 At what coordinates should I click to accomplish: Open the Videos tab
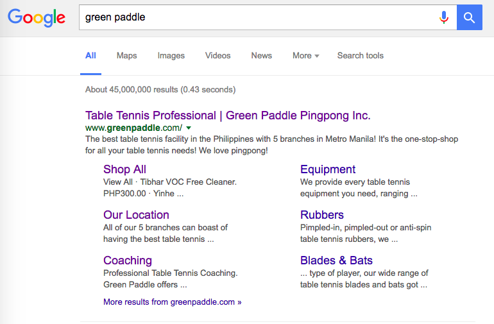click(x=217, y=55)
